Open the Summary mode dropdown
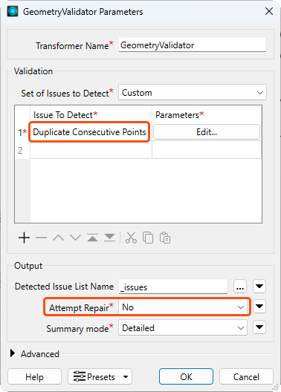This screenshot has height=392, width=281. tap(183, 327)
